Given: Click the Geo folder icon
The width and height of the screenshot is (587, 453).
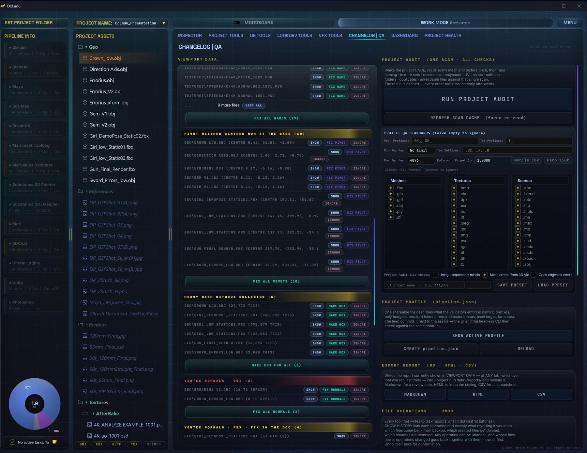Looking at the screenshot, I should click(80, 47).
